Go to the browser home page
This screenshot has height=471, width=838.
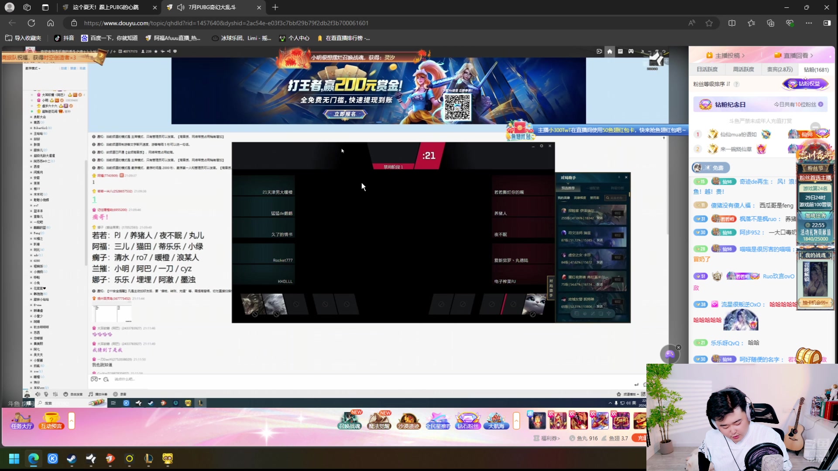tap(51, 23)
